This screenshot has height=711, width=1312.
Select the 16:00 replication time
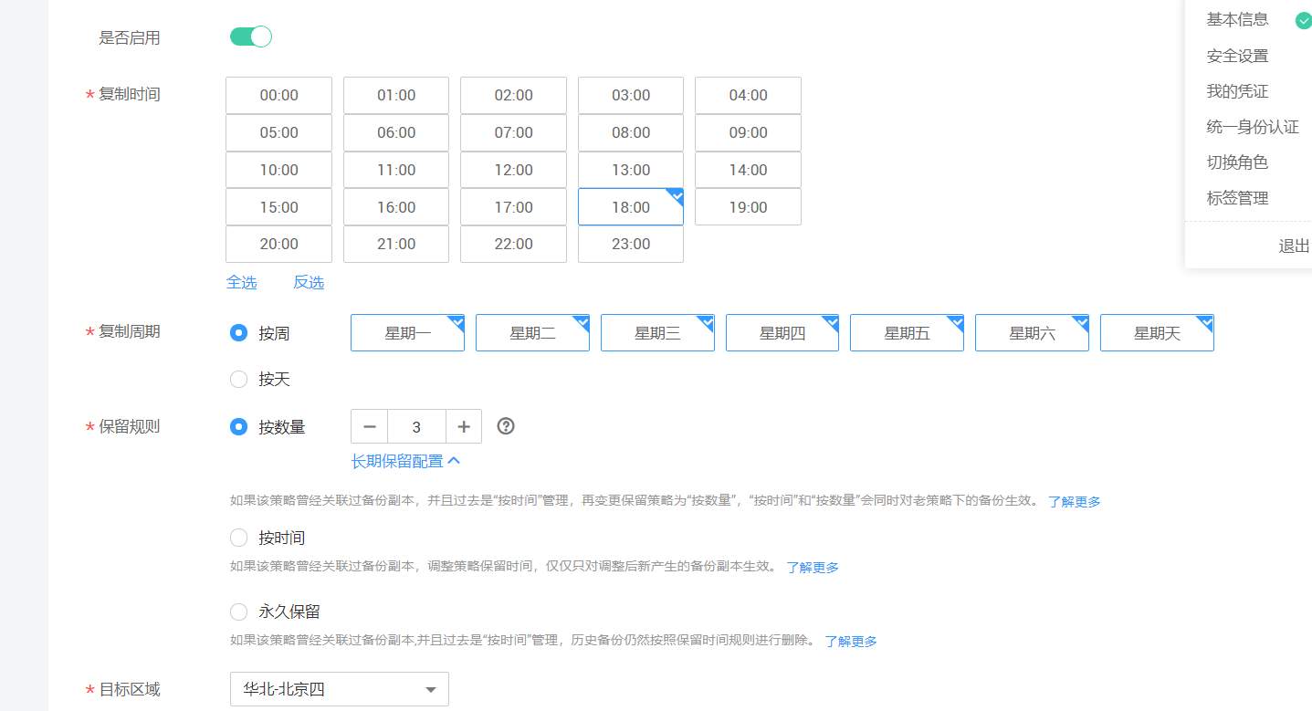click(x=396, y=207)
